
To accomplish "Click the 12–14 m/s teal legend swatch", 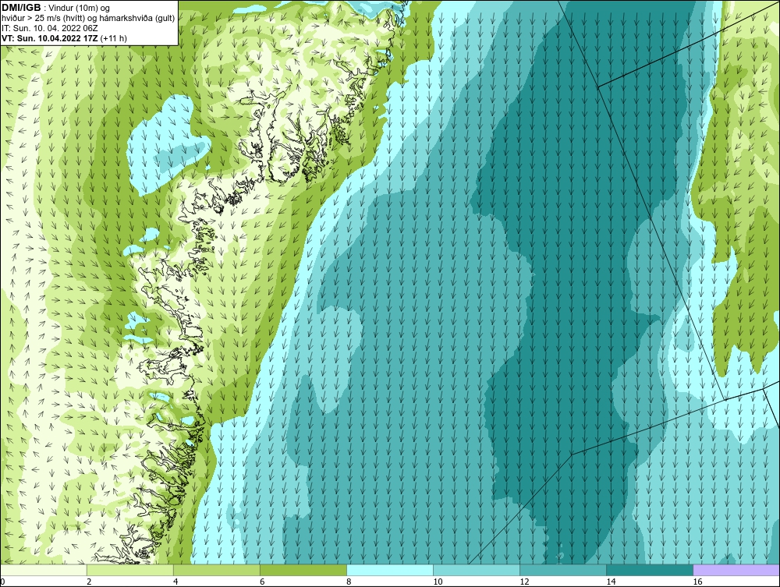I will (562, 570).
